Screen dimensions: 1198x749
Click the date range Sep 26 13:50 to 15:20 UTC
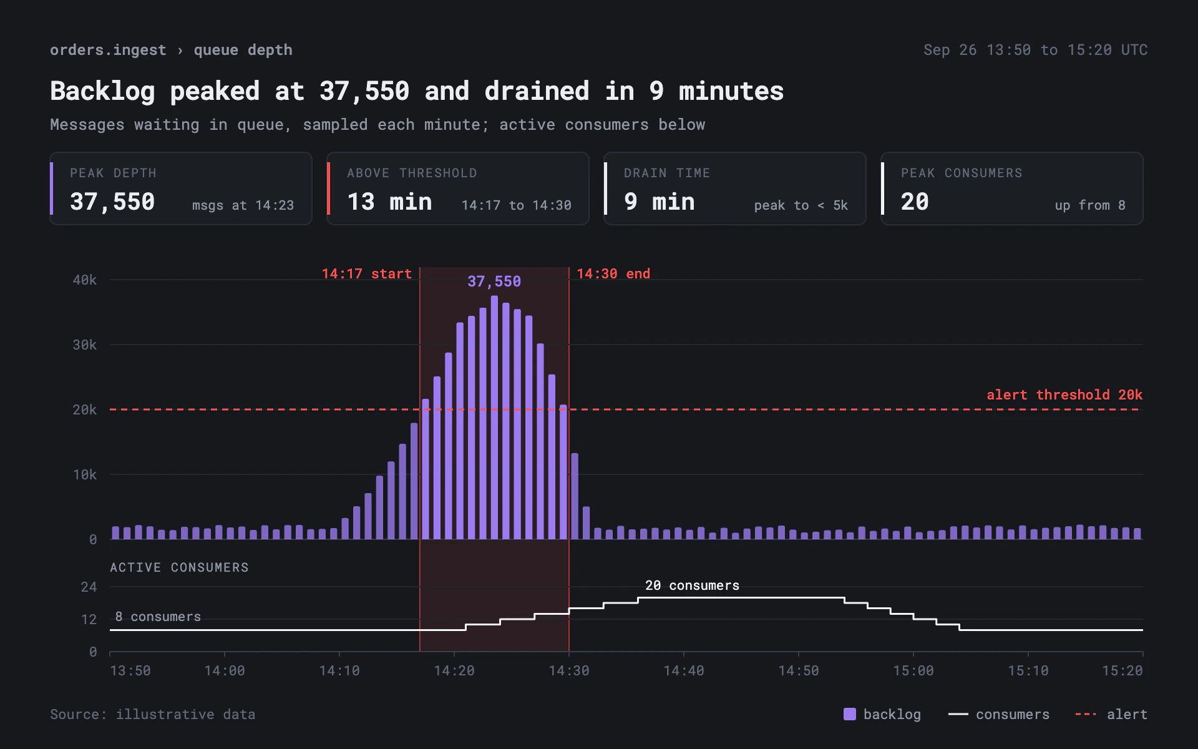point(1035,50)
